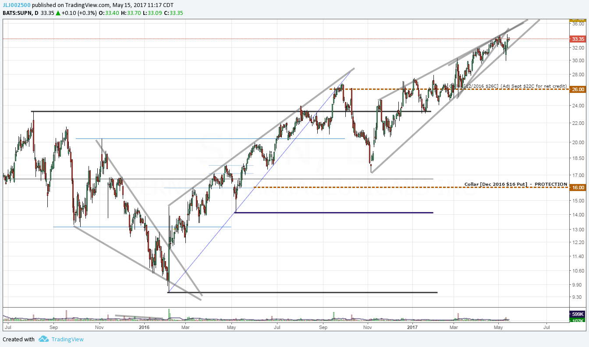Click the 2017 label on the time axis
This screenshot has height=347, width=589.
pos(412,327)
